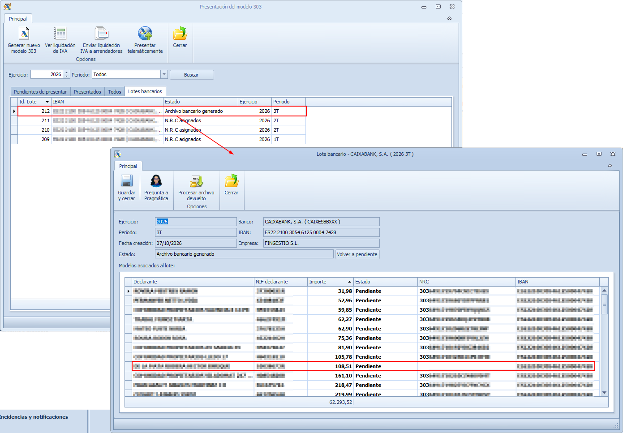The height and width of the screenshot is (433, 623).
Task: Click the Buscar button
Action: pos(191,75)
